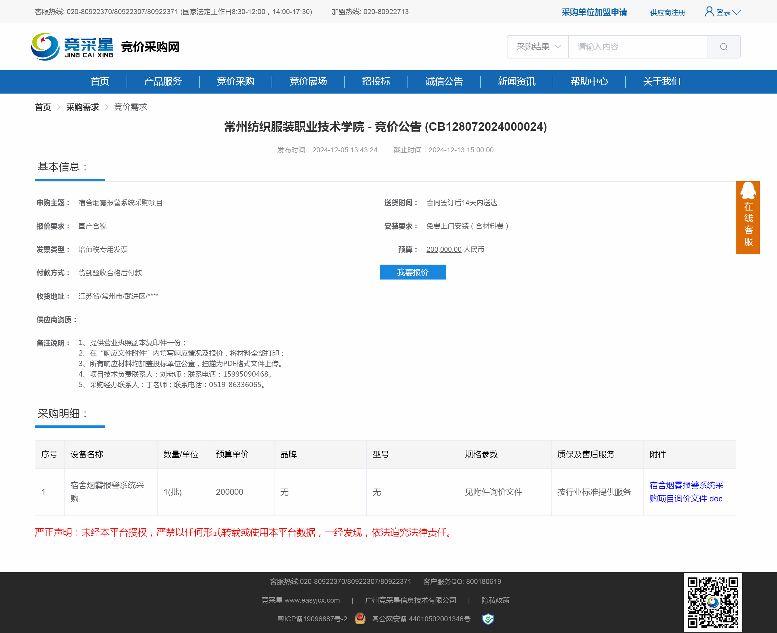Expand the 登录 dropdown arrow
Viewport: 777px width, 633px height.
click(x=737, y=12)
